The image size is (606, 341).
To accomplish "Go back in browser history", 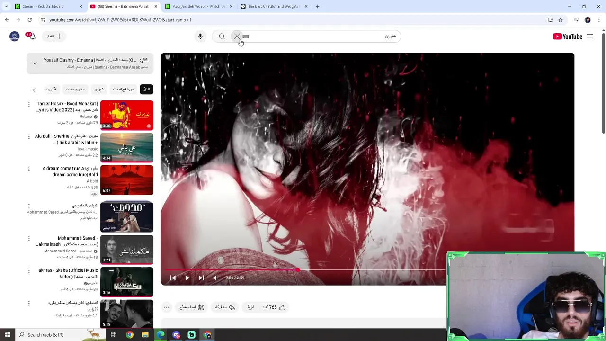I will click(7, 20).
